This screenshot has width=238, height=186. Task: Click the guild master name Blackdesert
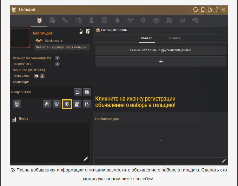click(53, 41)
